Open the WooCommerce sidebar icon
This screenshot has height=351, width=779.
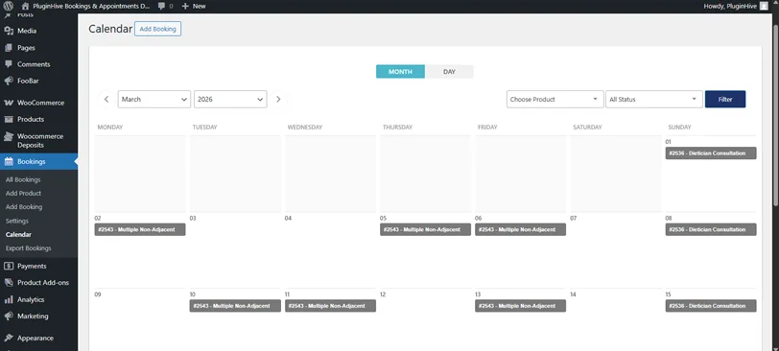(x=9, y=103)
